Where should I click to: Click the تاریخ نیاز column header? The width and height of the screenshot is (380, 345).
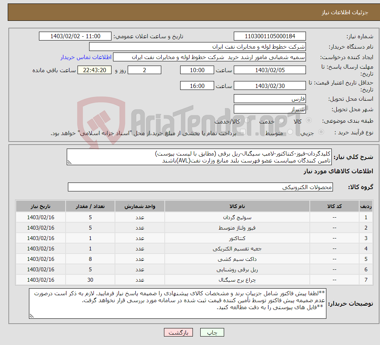pyautogui.click(x=41, y=206)
